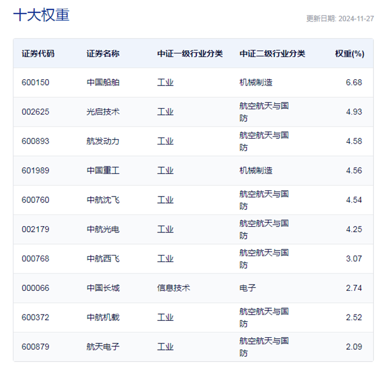Screen dimensions: 382x366
Task: Click 航空航天与国防 in the 航天电子 row
Action: point(264,347)
